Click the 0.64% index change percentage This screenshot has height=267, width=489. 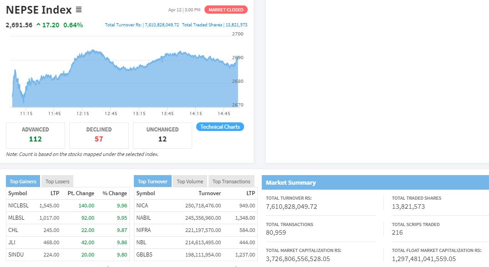(x=73, y=25)
